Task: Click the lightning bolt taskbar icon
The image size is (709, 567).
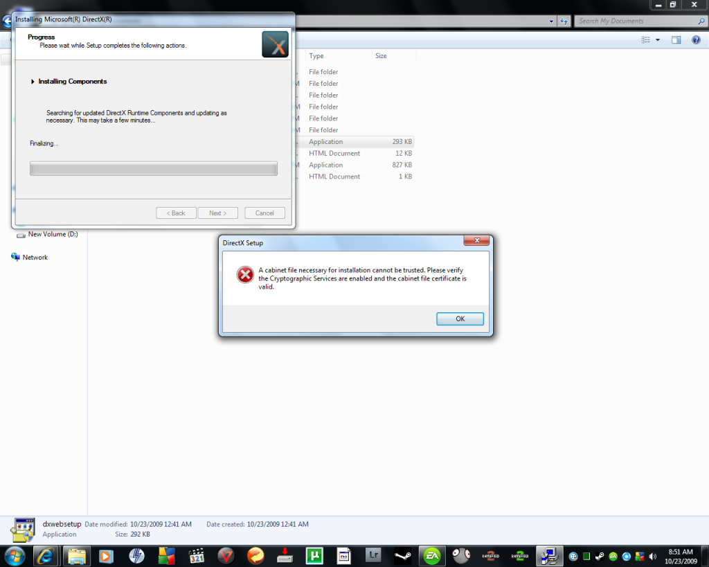Action: [x=136, y=556]
